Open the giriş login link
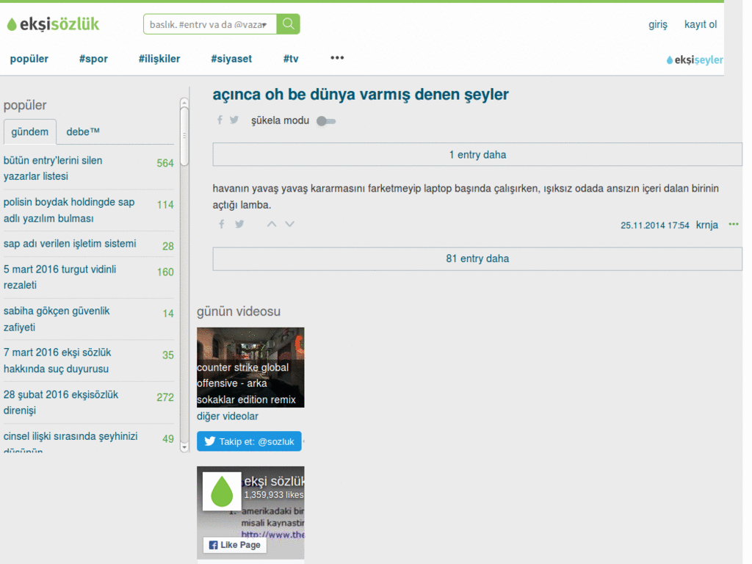 click(x=657, y=24)
